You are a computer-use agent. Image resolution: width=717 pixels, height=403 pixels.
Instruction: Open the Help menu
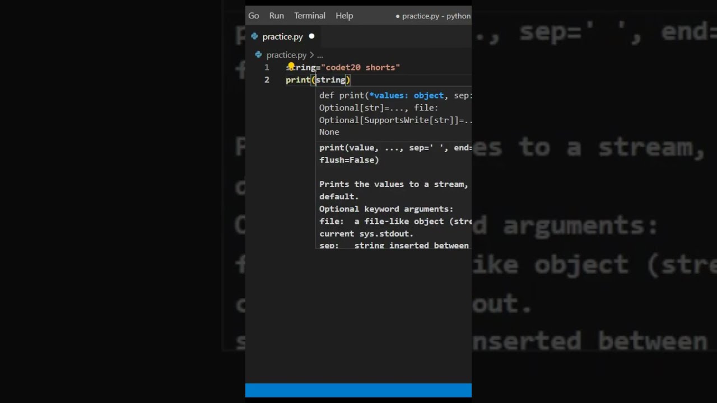tap(344, 16)
